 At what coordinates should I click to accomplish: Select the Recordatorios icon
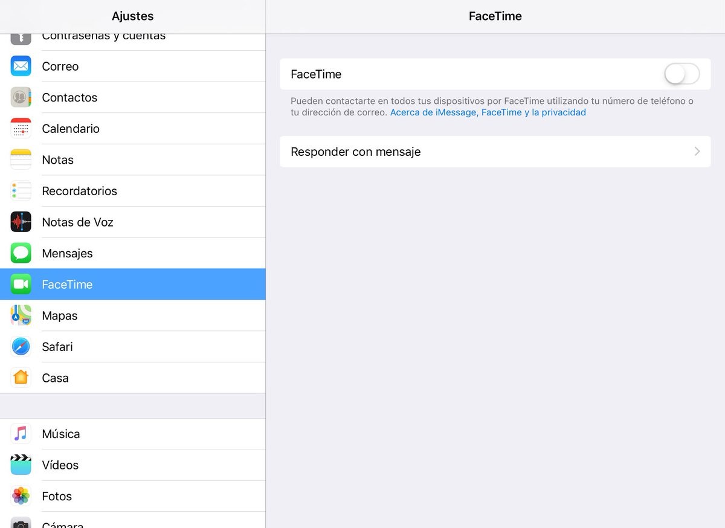[x=21, y=191]
